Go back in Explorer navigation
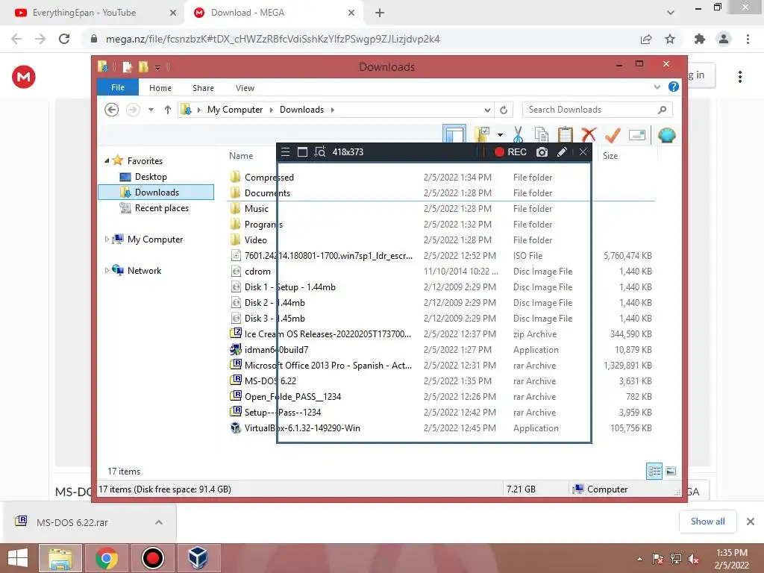 coord(112,110)
